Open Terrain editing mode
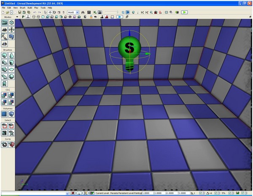 4,30
